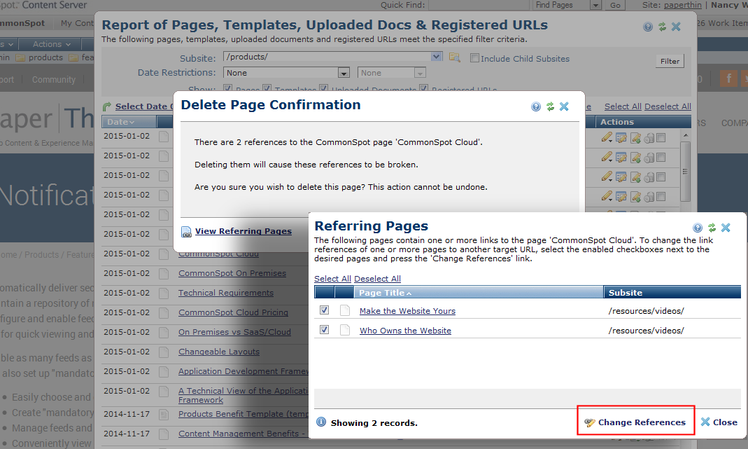The image size is (748, 449).
Task: Click Change References button
Action: coord(635,422)
